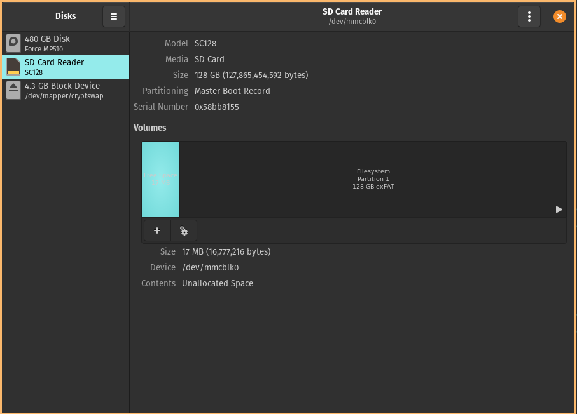Open additional partition options gears button
The image size is (577, 414).
click(184, 230)
